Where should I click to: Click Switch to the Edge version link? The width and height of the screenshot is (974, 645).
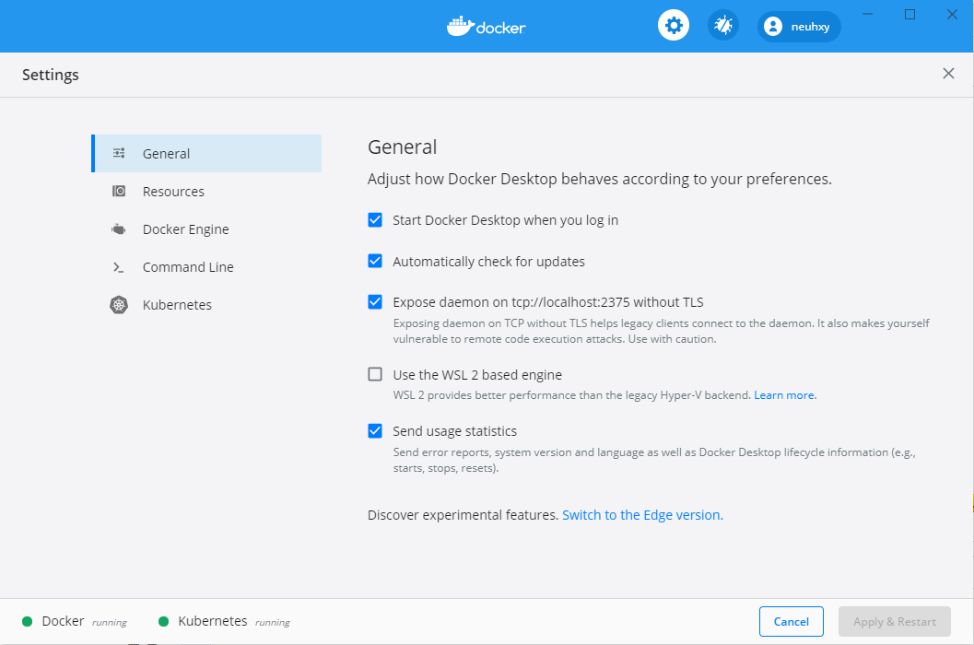pos(643,515)
